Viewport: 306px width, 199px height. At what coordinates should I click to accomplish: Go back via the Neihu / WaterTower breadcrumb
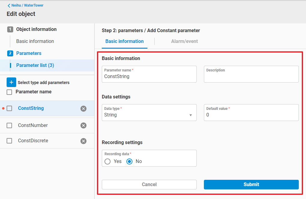click(26, 5)
